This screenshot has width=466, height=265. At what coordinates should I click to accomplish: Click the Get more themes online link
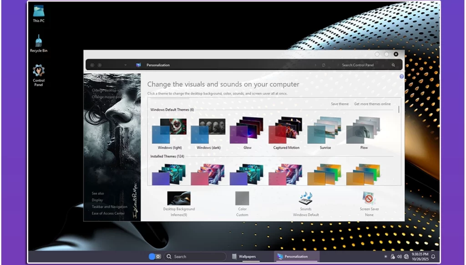point(372,104)
